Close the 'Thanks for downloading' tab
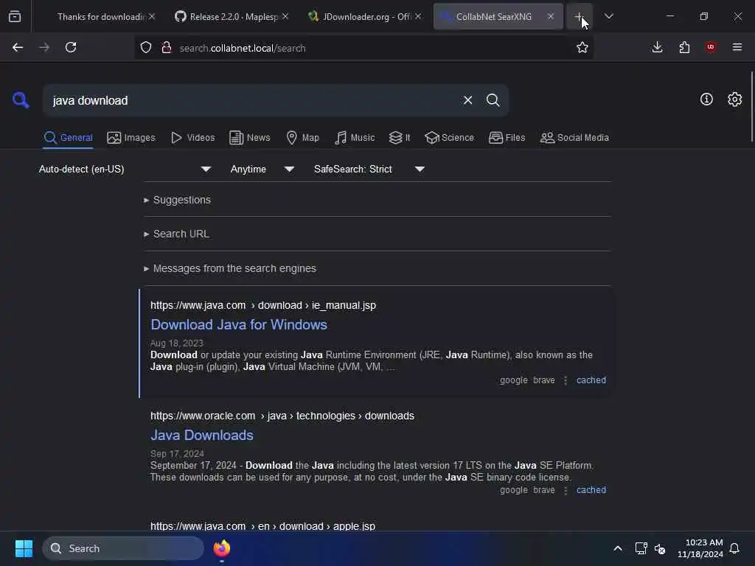This screenshot has height=566, width=755. [x=152, y=16]
